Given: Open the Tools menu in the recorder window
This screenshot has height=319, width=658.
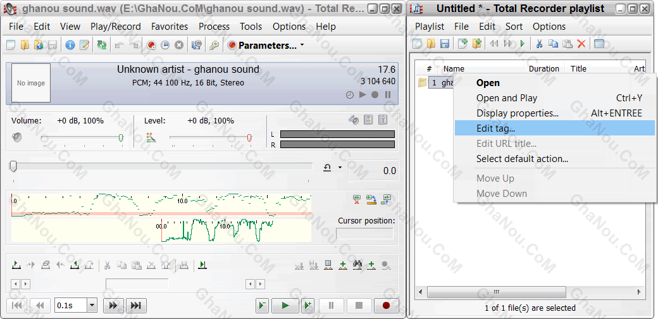Looking at the screenshot, I should 251,27.
